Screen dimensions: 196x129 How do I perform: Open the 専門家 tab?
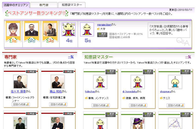44,5
